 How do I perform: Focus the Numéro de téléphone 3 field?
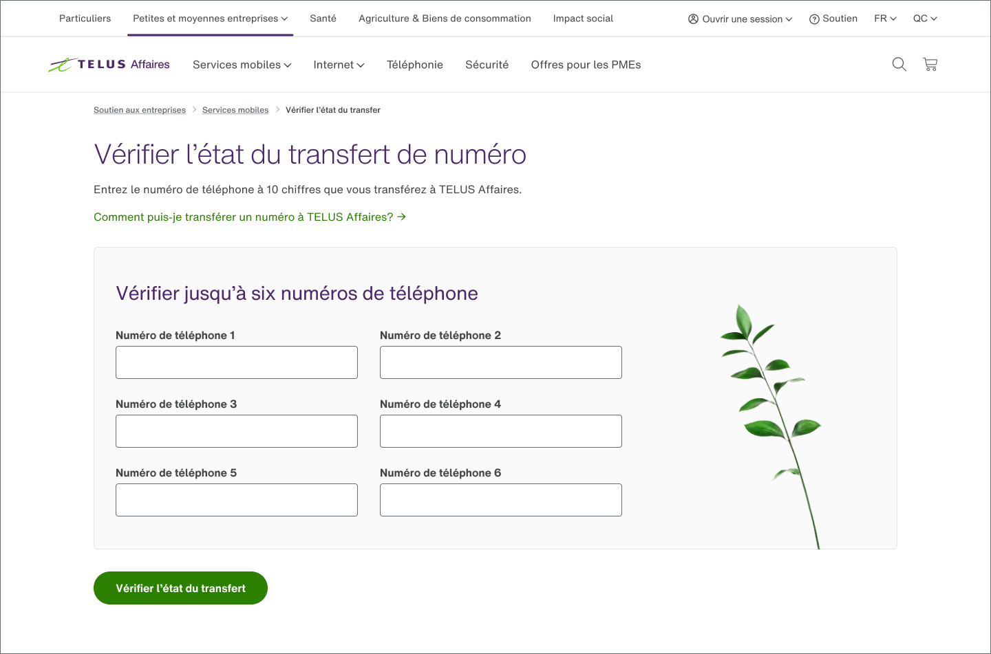pyautogui.click(x=237, y=431)
